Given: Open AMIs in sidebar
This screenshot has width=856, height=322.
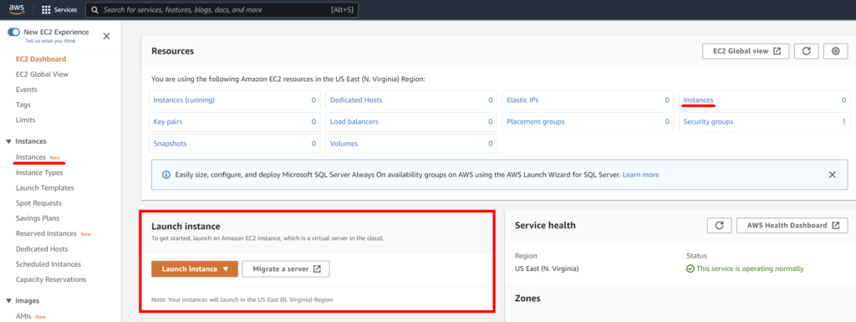Looking at the screenshot, I should pyautogui.click(x=23, y=316).
